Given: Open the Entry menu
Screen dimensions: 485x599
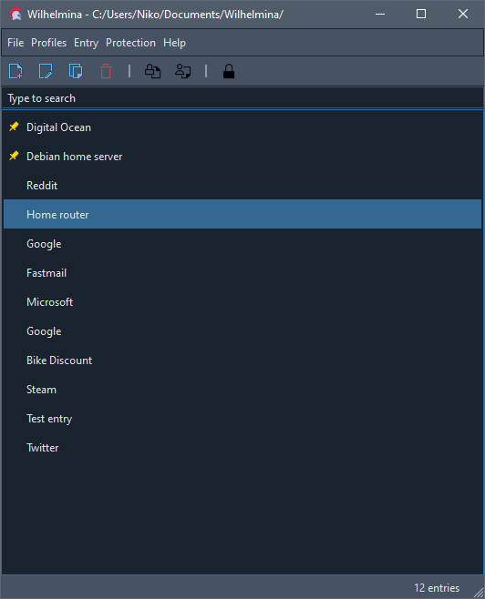Looking at the screenshot, I should [86, 43].
